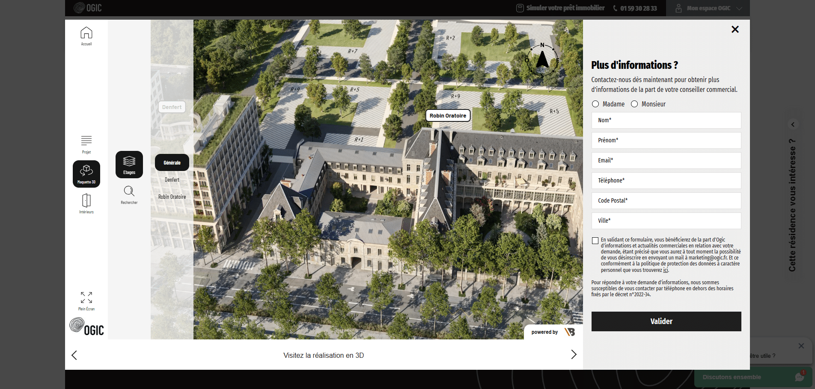Select the Denfert building menu item
Viewport: 815px width, 389px height.
tap(172, 180)
